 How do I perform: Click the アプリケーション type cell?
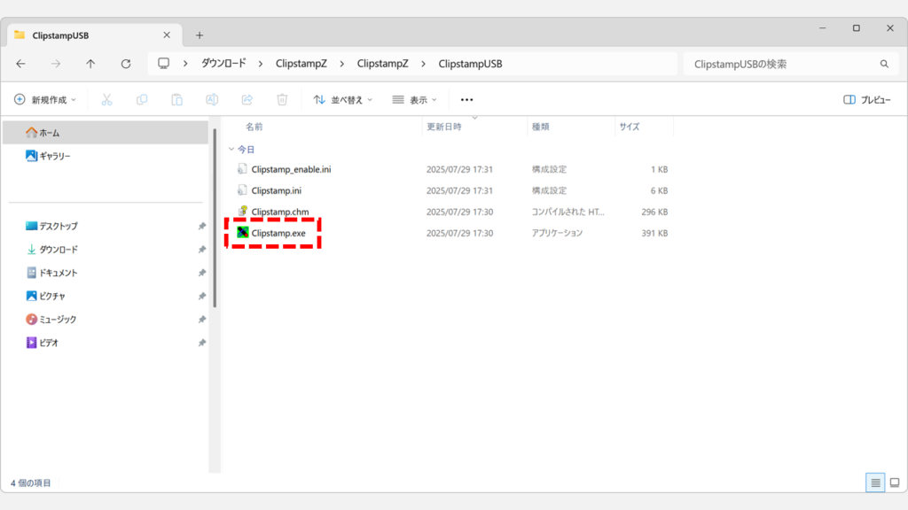coord(557,233)
